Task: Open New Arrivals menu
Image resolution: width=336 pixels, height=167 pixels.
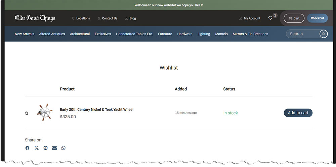Action: pyautogui.click(x=25, y=34)
